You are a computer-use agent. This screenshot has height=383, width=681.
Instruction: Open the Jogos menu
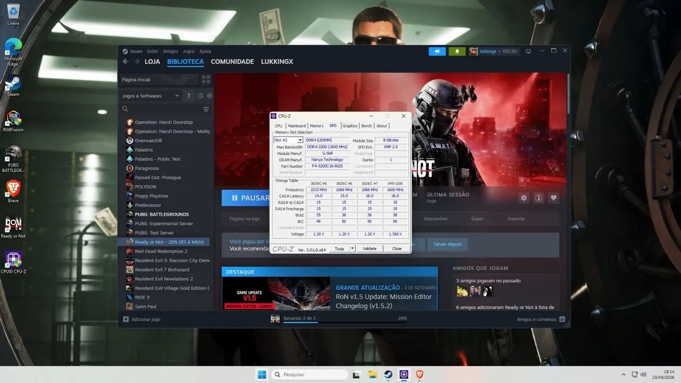point(189,51)
